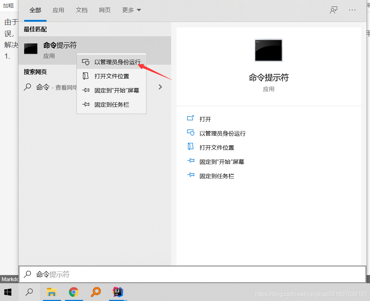Viewport: 370px width, 301px height.
Task: Select the 全部 search tab
Action: (35, 10)
